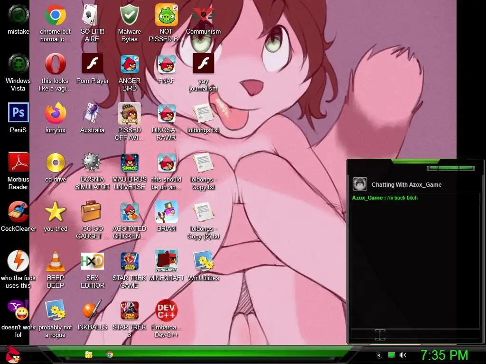Open the 'Morbius Reader' Adobe icon
486x364 pixels.
[19, 162]
